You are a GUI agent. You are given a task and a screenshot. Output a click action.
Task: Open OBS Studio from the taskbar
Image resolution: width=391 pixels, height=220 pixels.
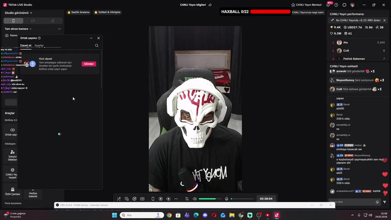tap(259, 215)
